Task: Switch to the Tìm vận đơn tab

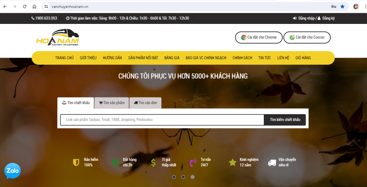Action: coord(146,103)
